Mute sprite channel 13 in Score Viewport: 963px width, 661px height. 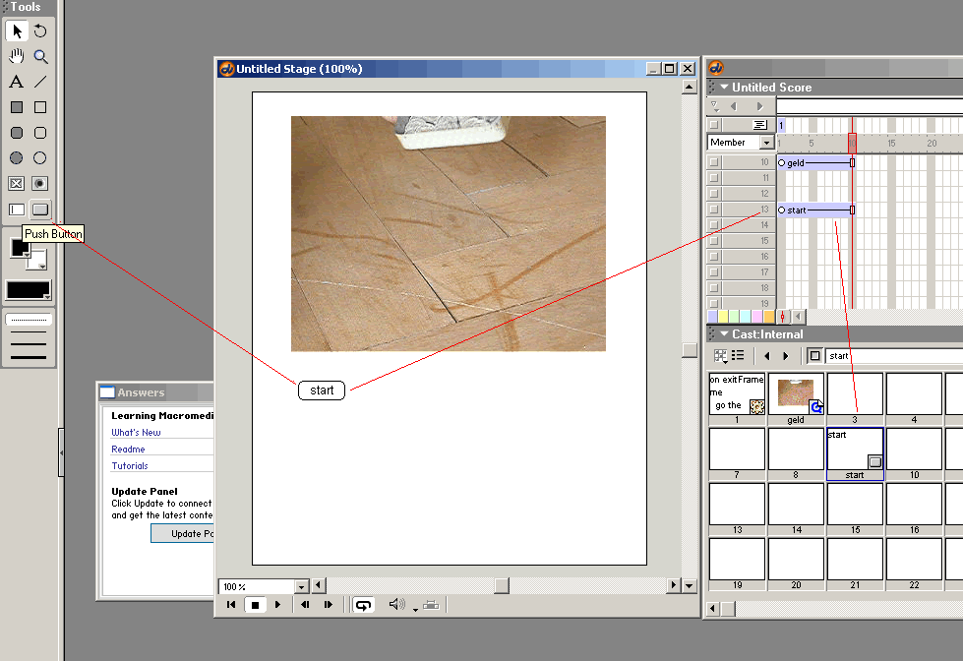pyautogui.click(x=714, y=210)
